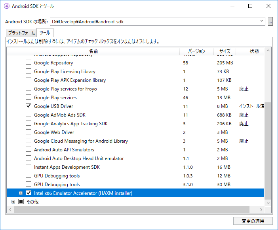Check the Google Analytics App Tracking SDK checkbox
This screenshot has height=230, width=278.
click(x=29, y=123)
